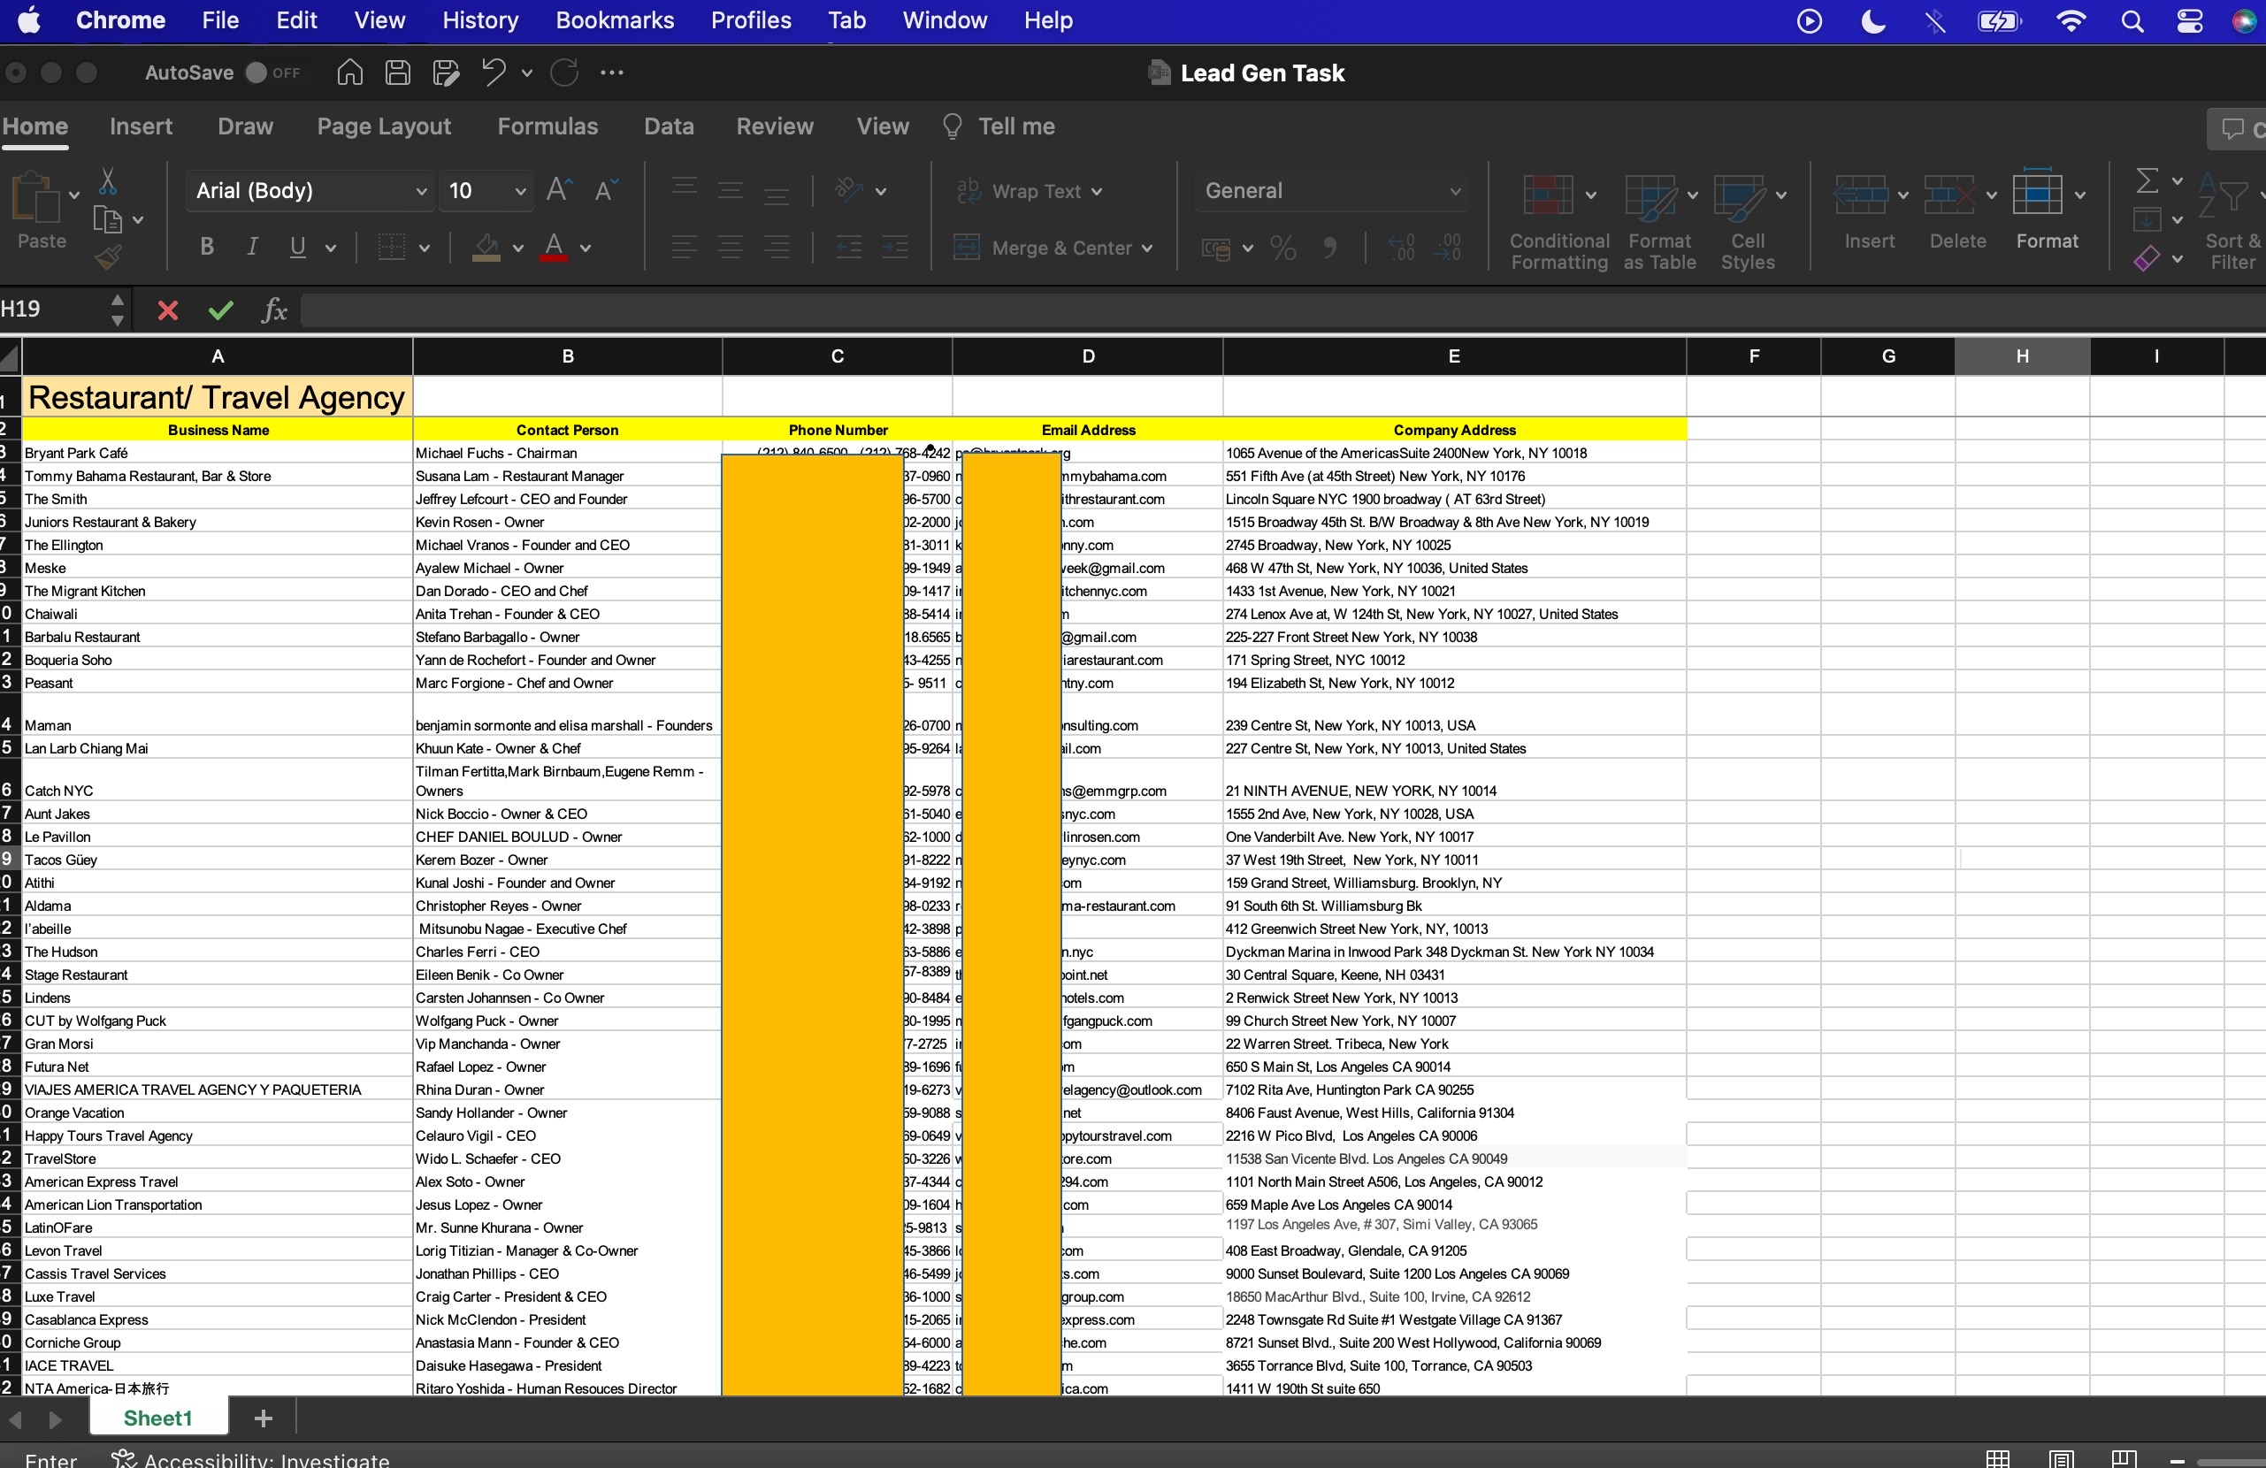
Task: Click the Percent Style icon
Action: [x=1283, y=248]
